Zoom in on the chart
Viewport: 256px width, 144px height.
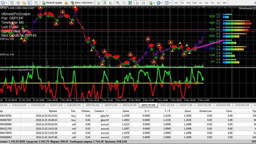(x=118, y=3)
